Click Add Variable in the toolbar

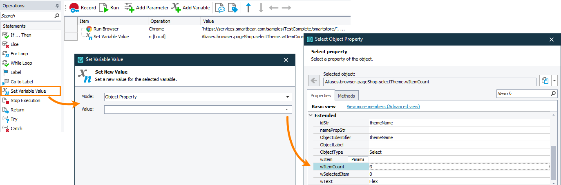190,7
